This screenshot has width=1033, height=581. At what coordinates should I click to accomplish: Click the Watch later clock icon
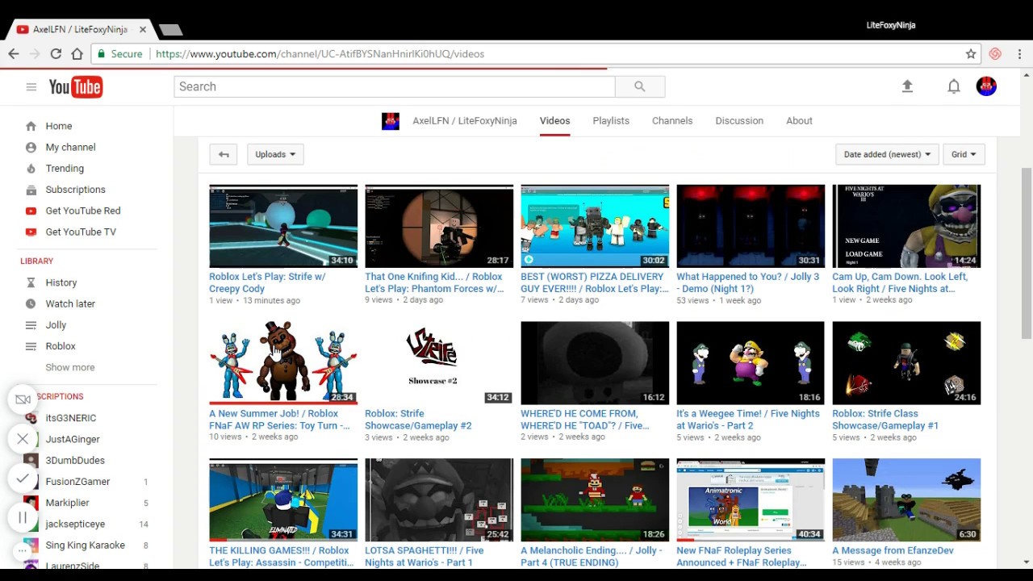click(31, 303)
